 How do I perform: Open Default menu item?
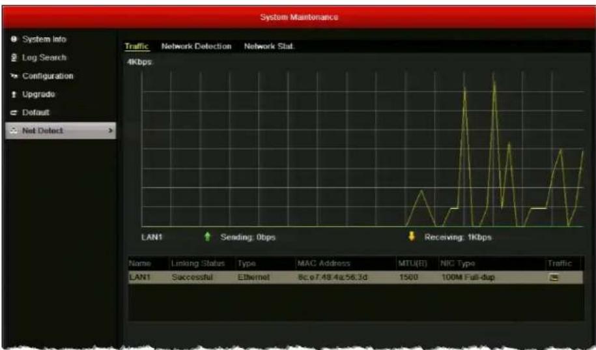(36, 112)
